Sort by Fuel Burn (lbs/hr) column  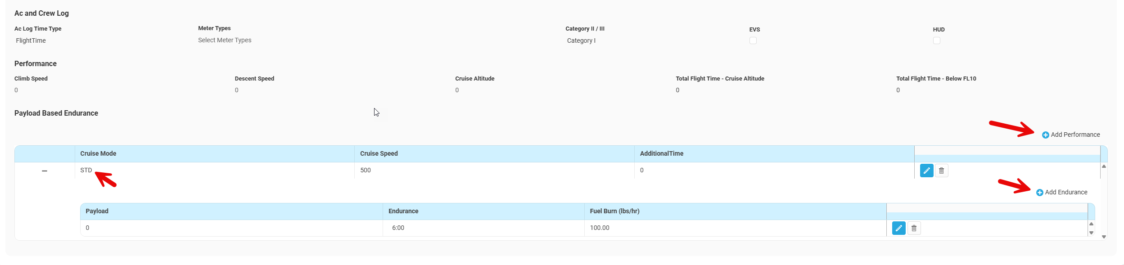[614, 211]
